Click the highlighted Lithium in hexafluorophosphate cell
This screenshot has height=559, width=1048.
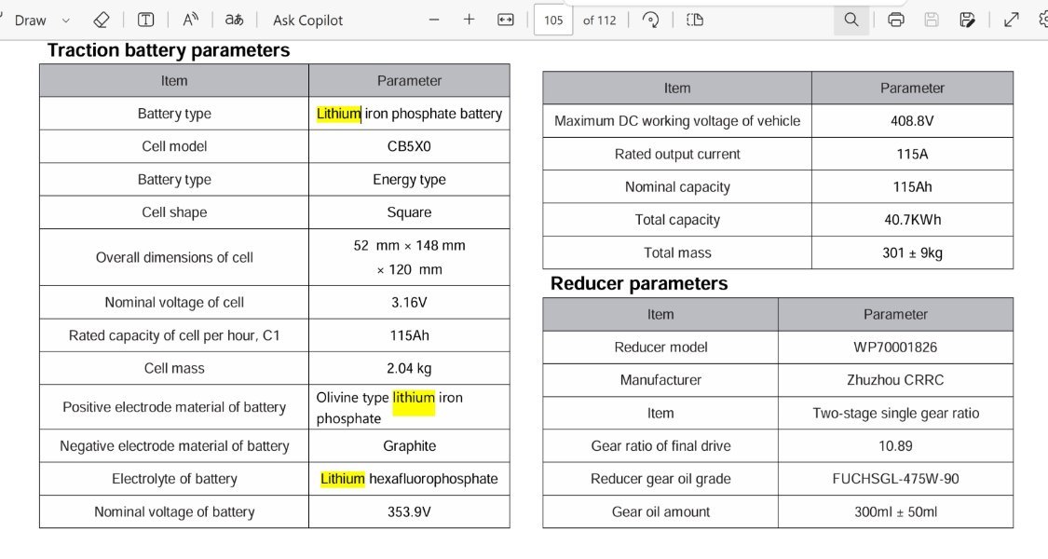point(342,479)
